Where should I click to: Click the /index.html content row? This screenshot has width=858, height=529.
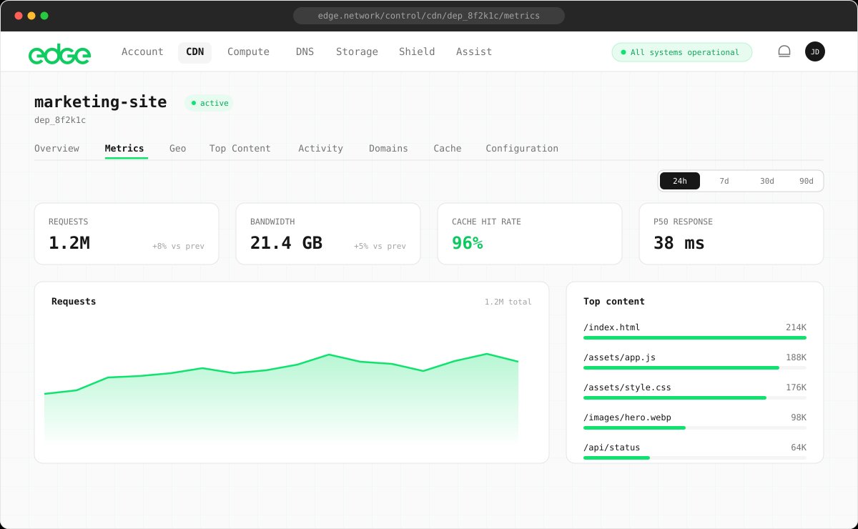click(x=695, y=331)
